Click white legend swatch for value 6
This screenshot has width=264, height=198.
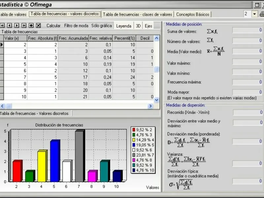point(134,150)
